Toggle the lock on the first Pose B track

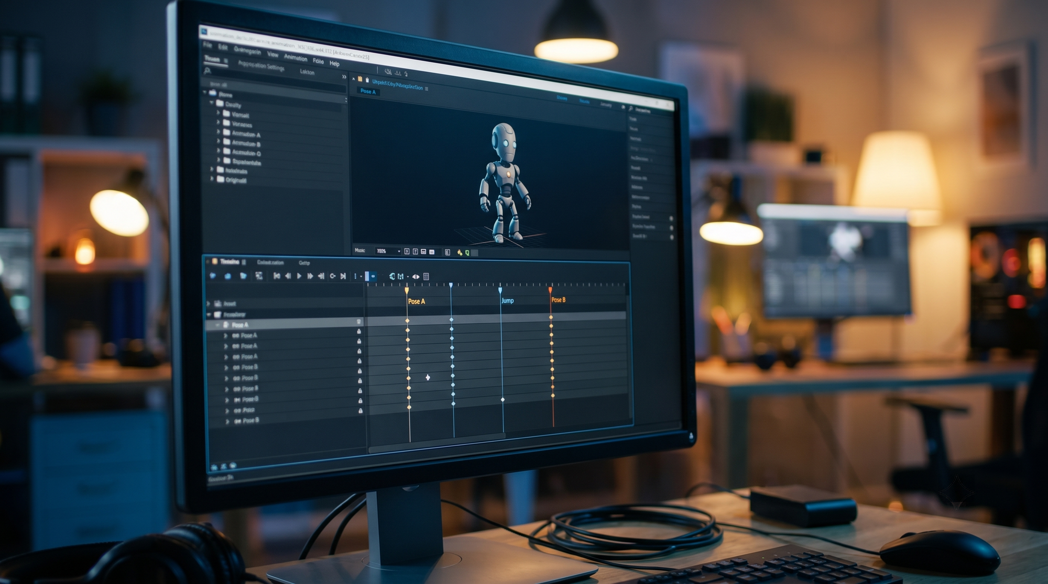coord(359,361)
